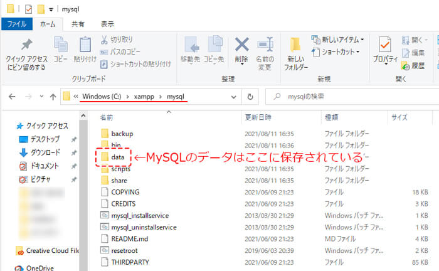Switch to the Home tab
The width and height of the screenshot is (439, 271).
click(48, 24)
